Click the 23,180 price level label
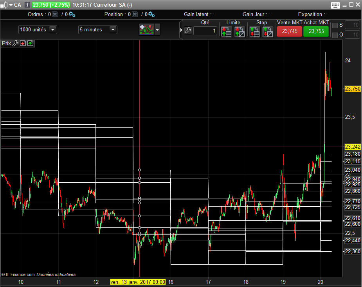 point(353,154)
